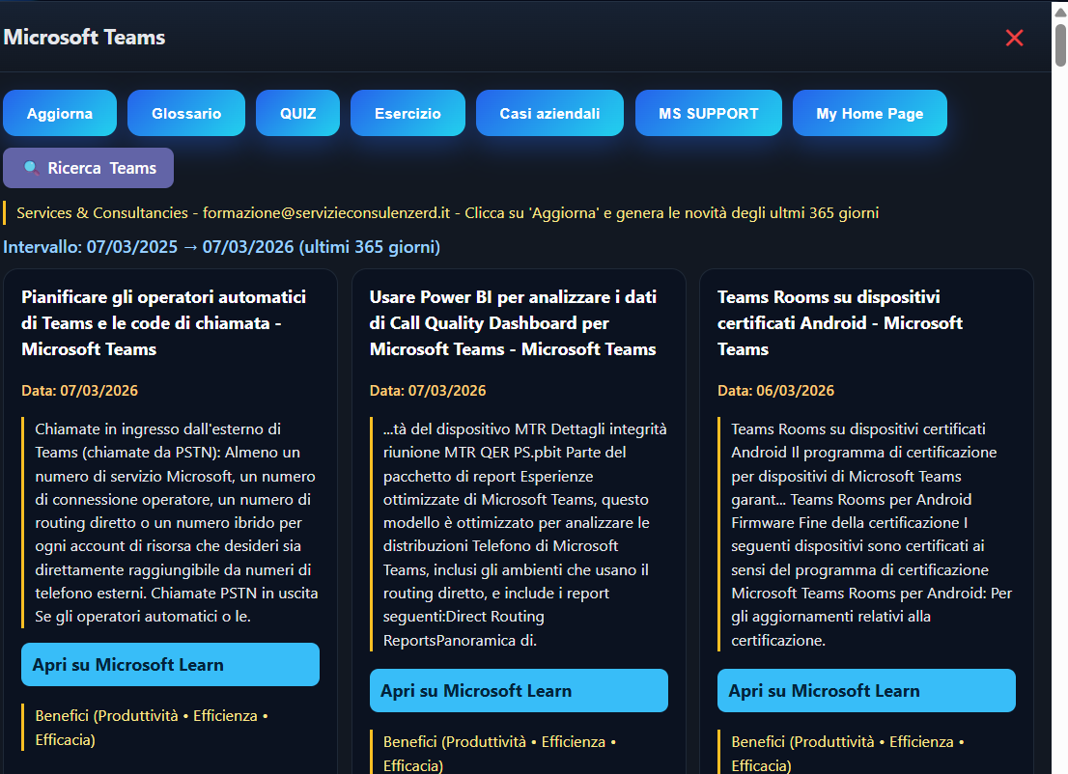Start the QUIZ
Image resolution: width=1068 pixels, height=774 pixels.
click(297, 113)
